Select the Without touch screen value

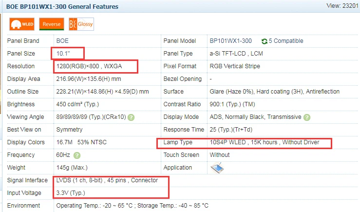point(220,155)
